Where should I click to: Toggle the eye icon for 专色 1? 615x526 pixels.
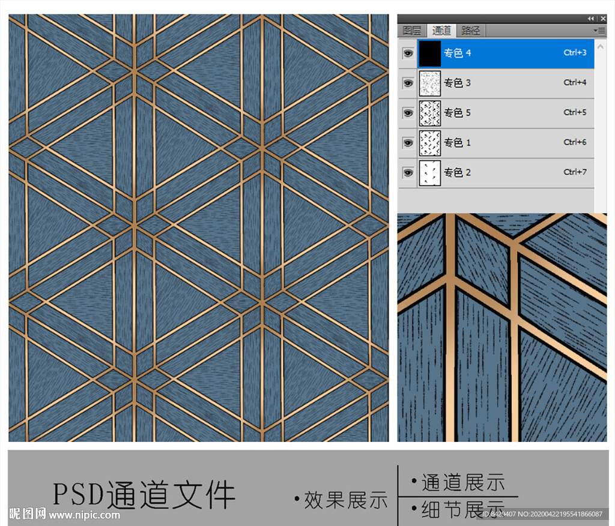tap(408, 143)
